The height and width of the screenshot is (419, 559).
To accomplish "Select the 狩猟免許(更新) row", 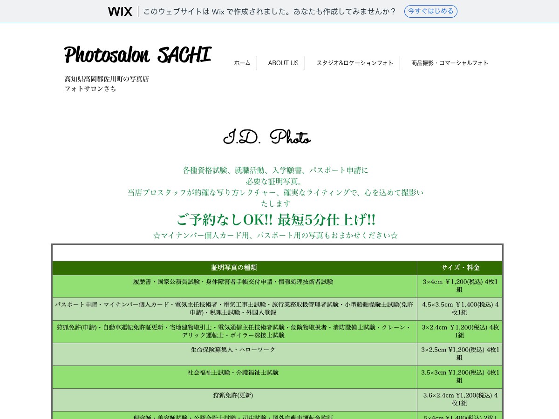I will click(x=234, y=400).
